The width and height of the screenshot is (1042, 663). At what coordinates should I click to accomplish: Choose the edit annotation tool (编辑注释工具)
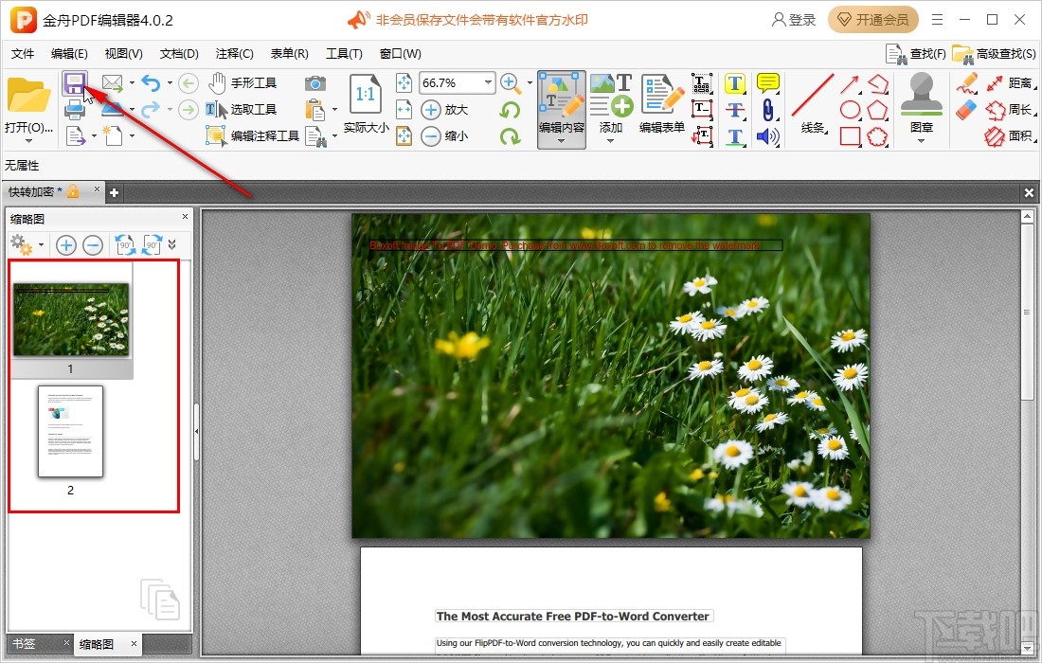[x=253, y=136]
